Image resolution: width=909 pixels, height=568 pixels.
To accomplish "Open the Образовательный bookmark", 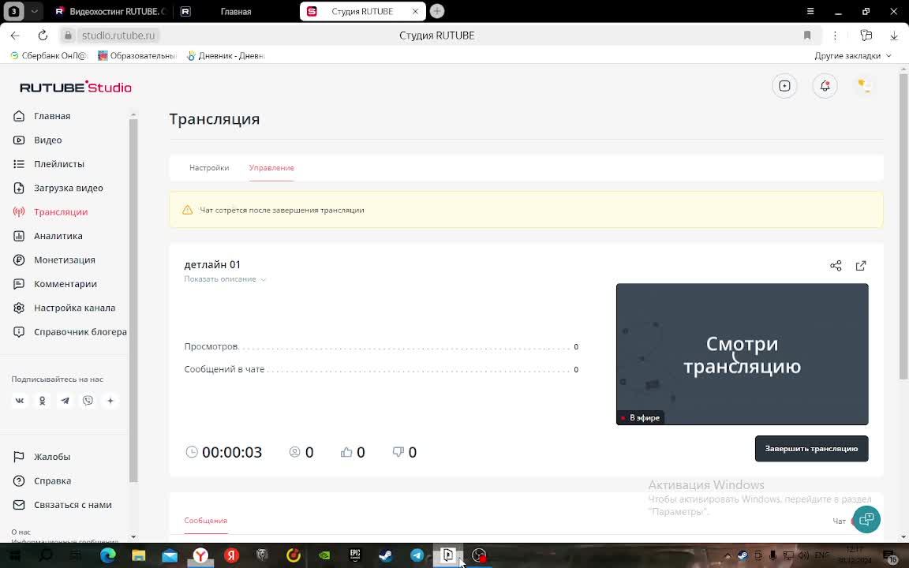I will point(137,56).
